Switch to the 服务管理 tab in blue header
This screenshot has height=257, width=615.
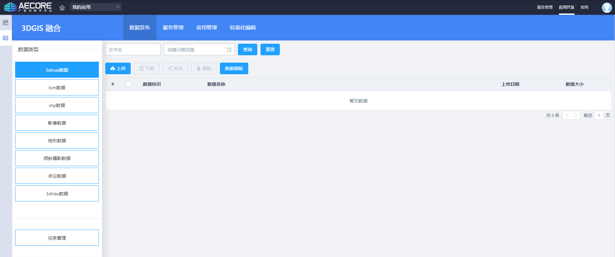pyautogui.click(x=173, y=28)
